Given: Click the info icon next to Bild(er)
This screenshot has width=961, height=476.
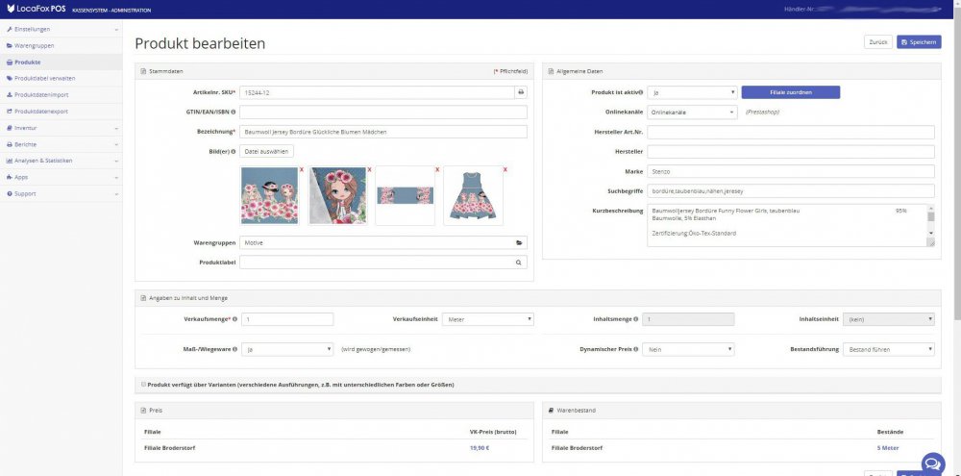Looking at the screenshot, I should 234,151.
